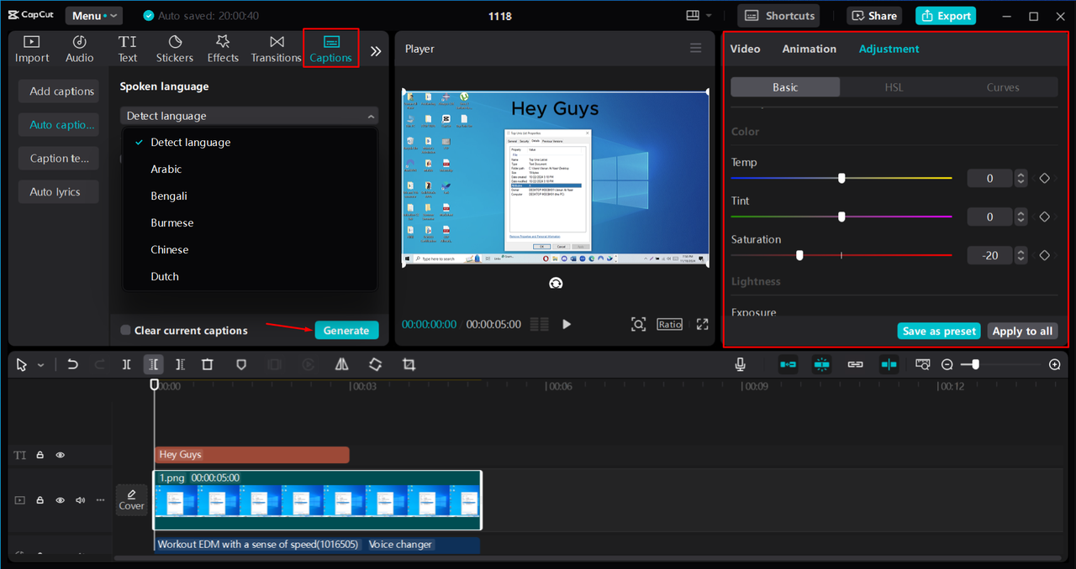Switch to the Video properties tab
This screenshot has height=569, width=1076.
pyautogui.click(x=745, y=49)
